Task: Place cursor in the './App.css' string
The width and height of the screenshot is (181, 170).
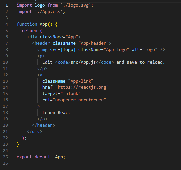Action: coord(49,12)
